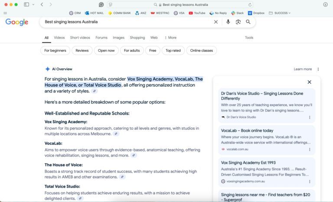
Task: Click the 'Learn more' link
Action: 303,69
